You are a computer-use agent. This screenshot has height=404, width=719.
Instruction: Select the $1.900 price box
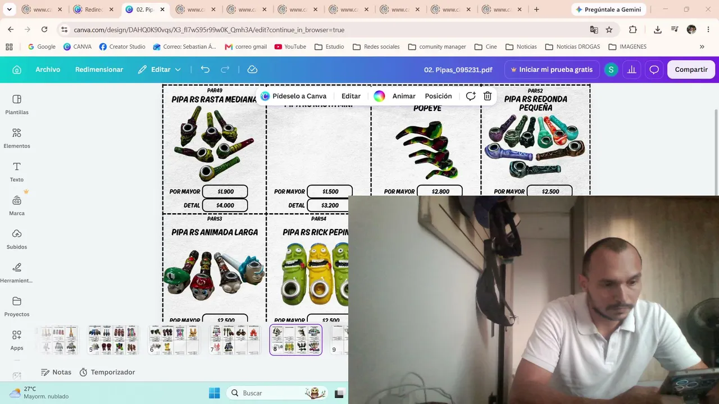point(225,191)
